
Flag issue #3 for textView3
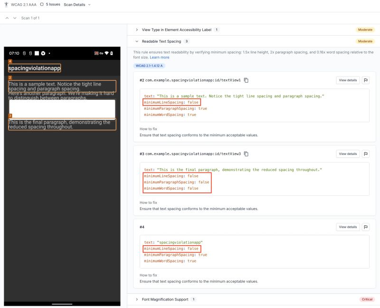pos(365,154)
